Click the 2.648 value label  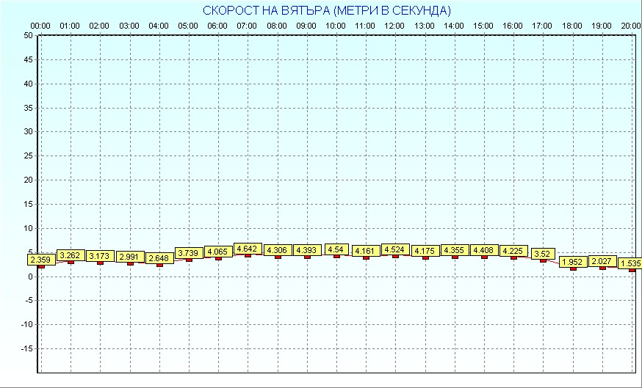(159, 258)
